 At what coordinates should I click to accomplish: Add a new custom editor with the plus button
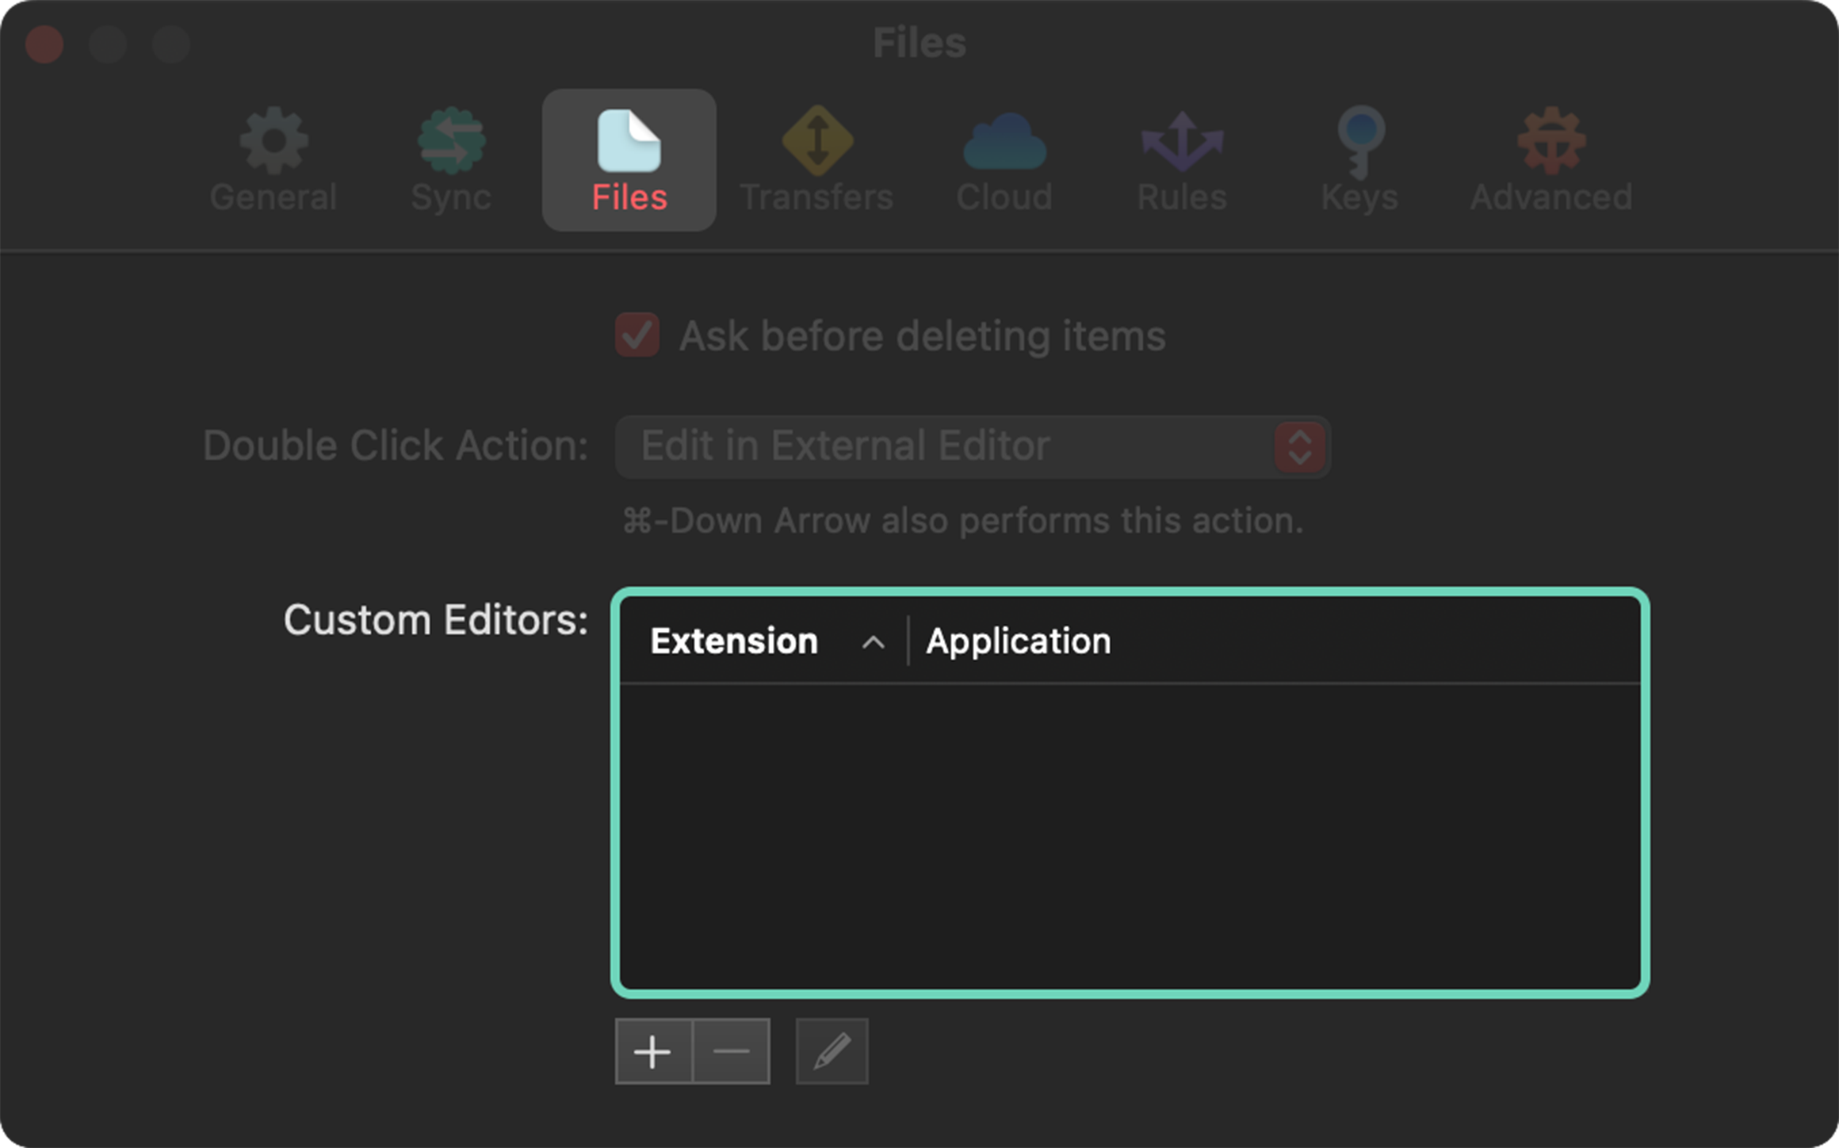point(653,1050)
